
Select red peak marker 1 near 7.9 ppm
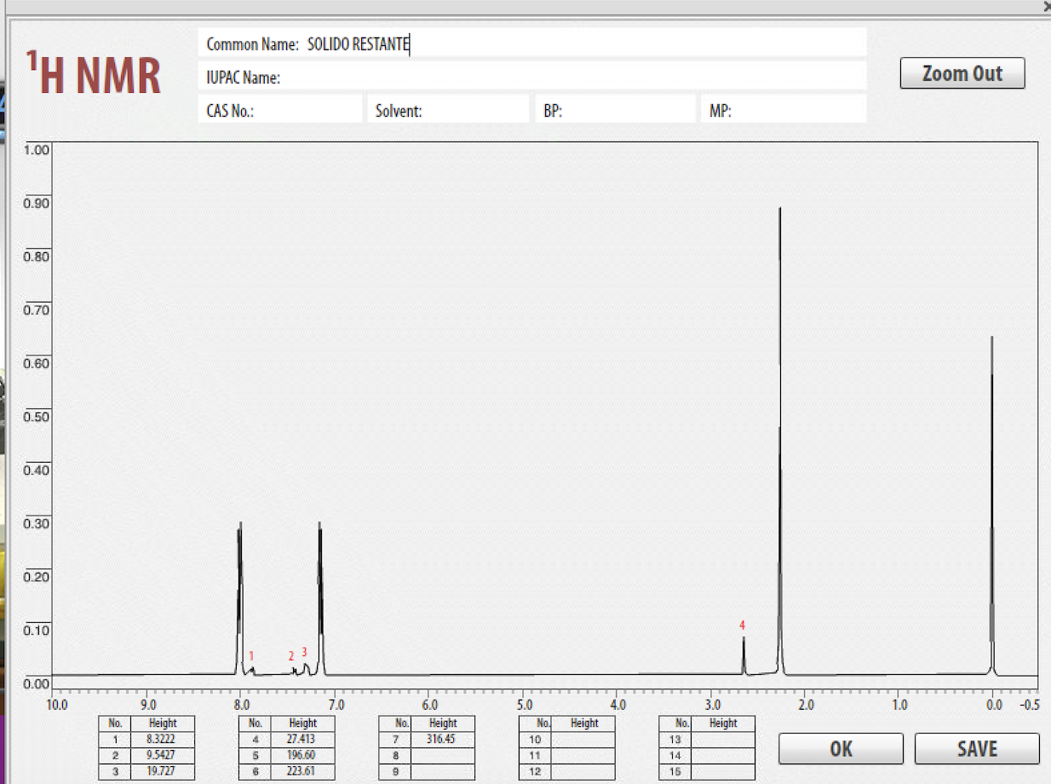tap(250, 657)
